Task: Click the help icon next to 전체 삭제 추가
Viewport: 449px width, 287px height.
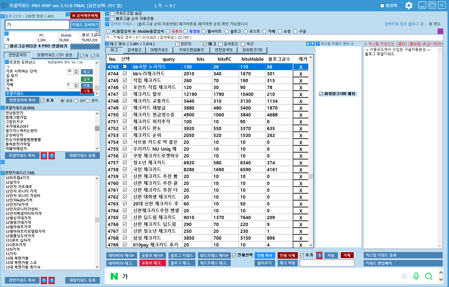Action: (x=319, y=255)
